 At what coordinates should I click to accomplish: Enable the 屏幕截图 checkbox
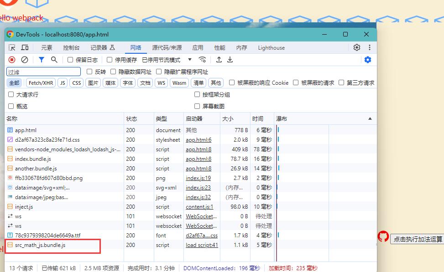point(197,106)
